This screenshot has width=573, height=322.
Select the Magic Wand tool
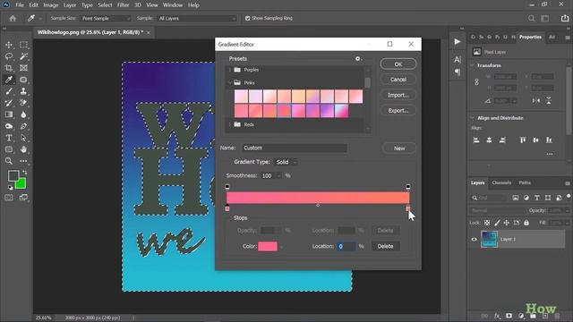tap(23, 56)
